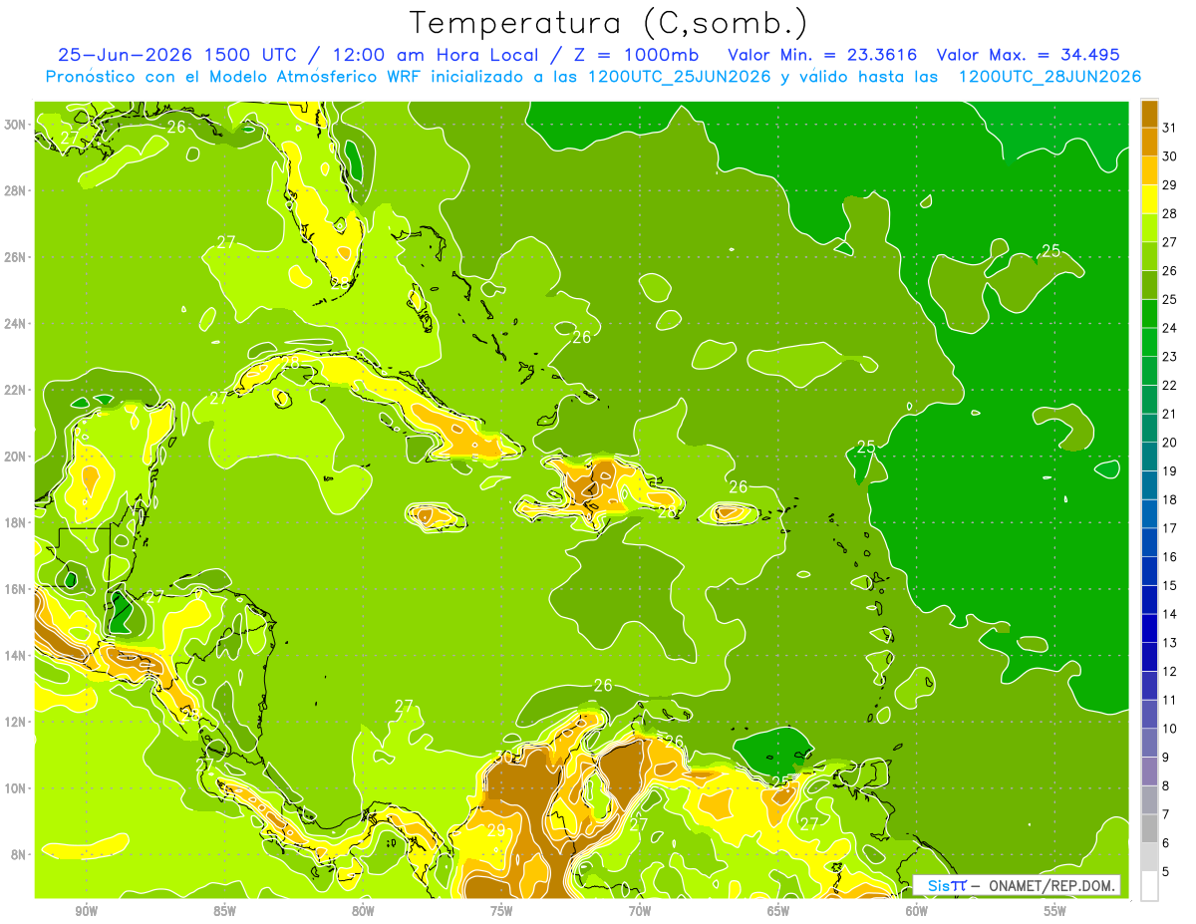Click the '22' label on the color legend
This screenshot has width=1196, height=924.
tap(1170, 385)
